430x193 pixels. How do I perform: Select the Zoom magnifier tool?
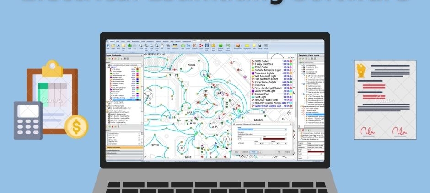(x=141, y=46)
